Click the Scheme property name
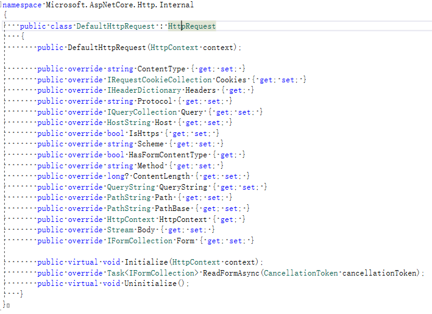 tap(150, 144)
